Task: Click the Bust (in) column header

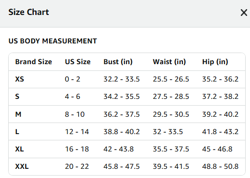Action: [x=118, y=62]
